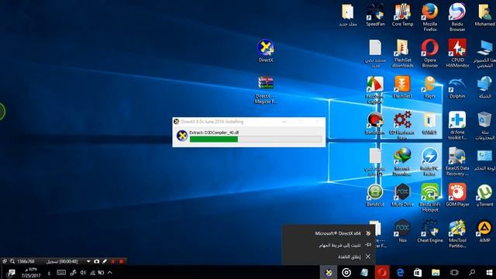Open Task View from the taskbar

coord(454,272)
